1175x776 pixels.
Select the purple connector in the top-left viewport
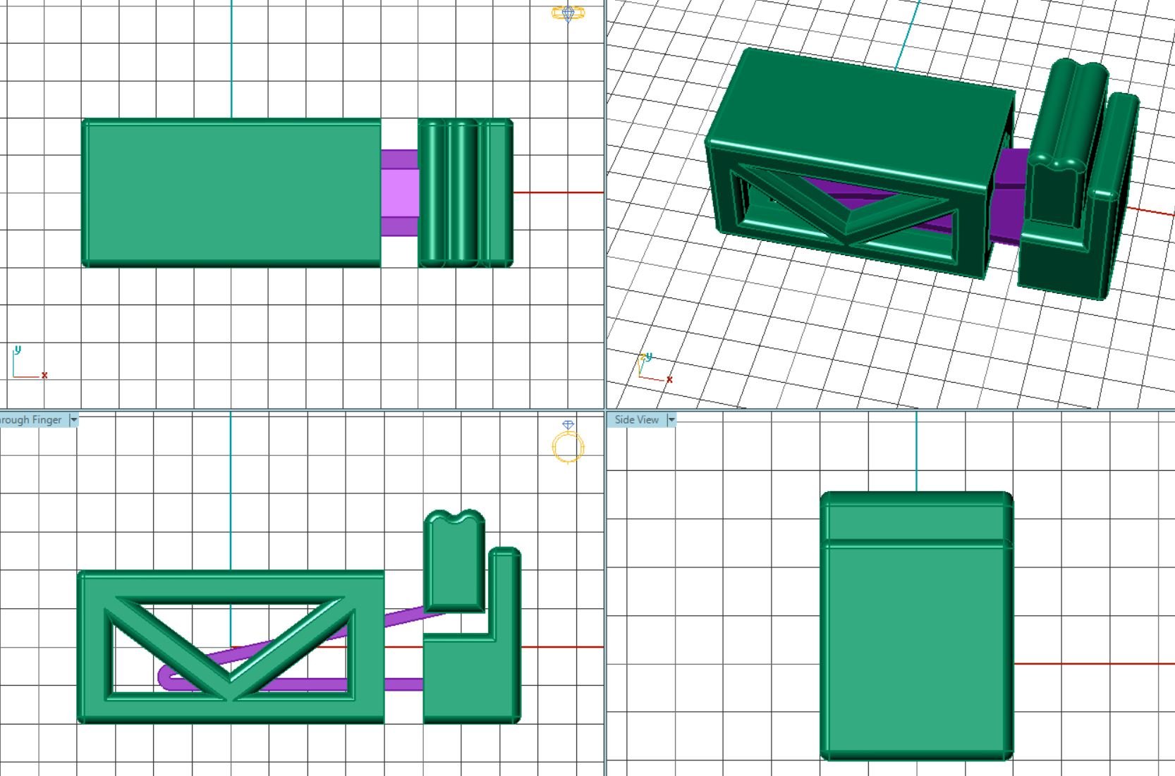pos(399,192)
